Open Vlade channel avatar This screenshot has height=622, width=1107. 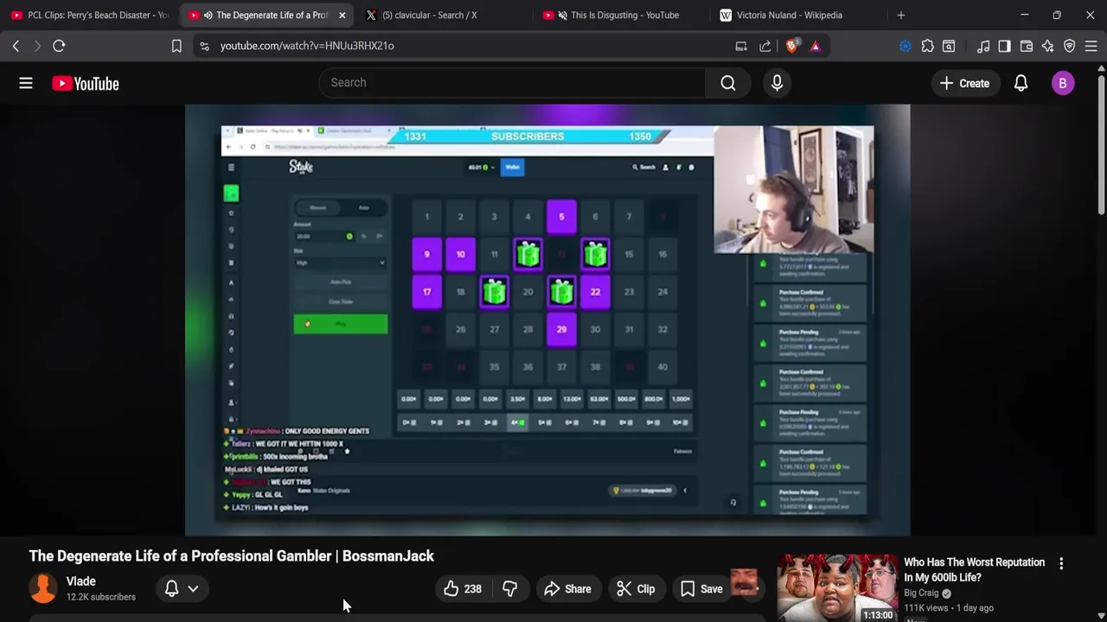pos(43,588)
